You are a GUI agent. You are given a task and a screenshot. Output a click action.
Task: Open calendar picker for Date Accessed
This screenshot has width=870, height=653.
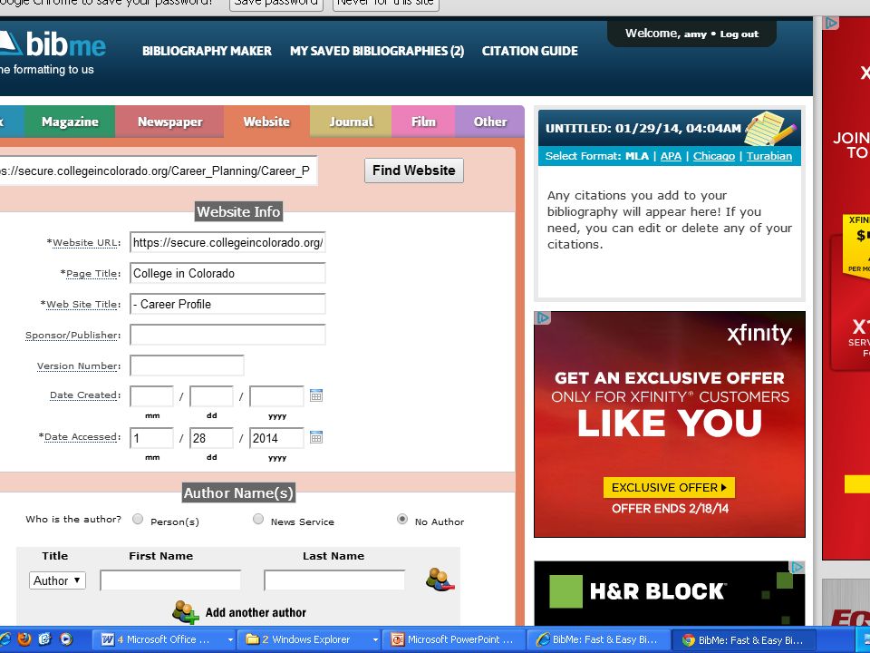(x=316, y=437)
